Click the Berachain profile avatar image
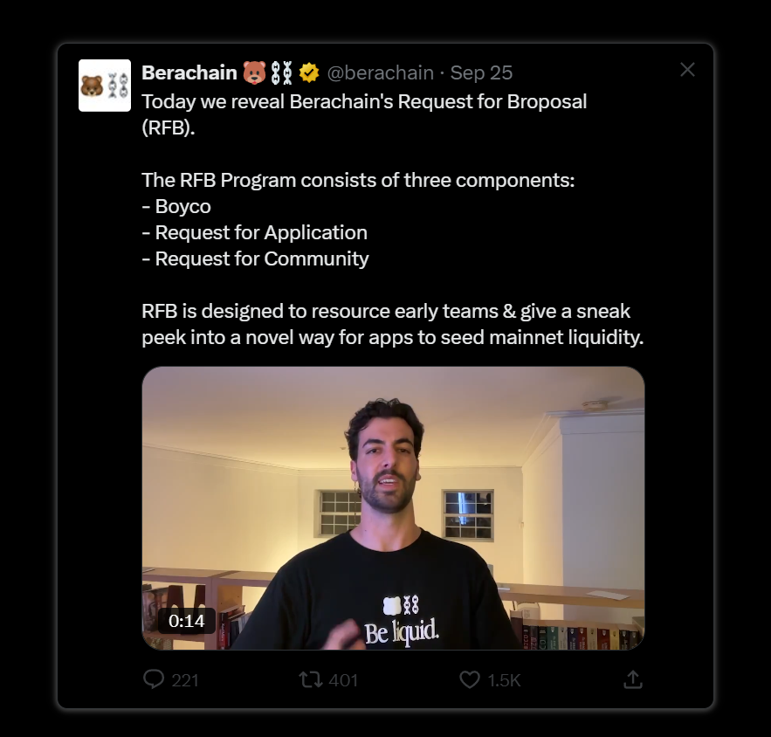 coord(105,86)
